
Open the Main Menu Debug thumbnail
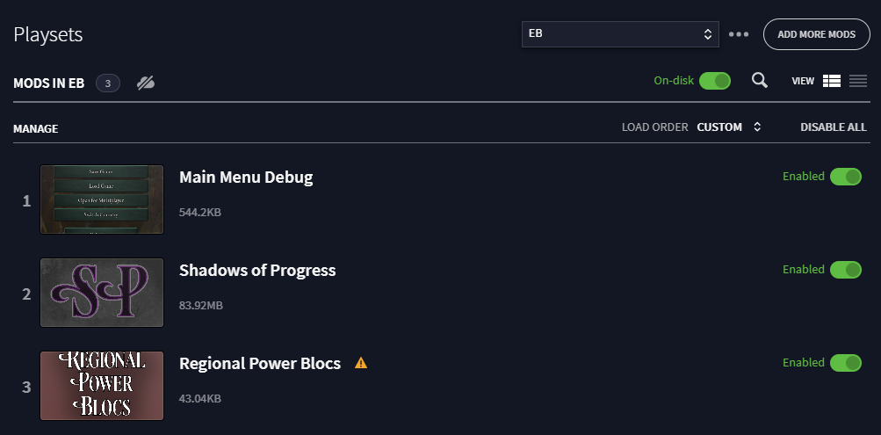point(102,199)
